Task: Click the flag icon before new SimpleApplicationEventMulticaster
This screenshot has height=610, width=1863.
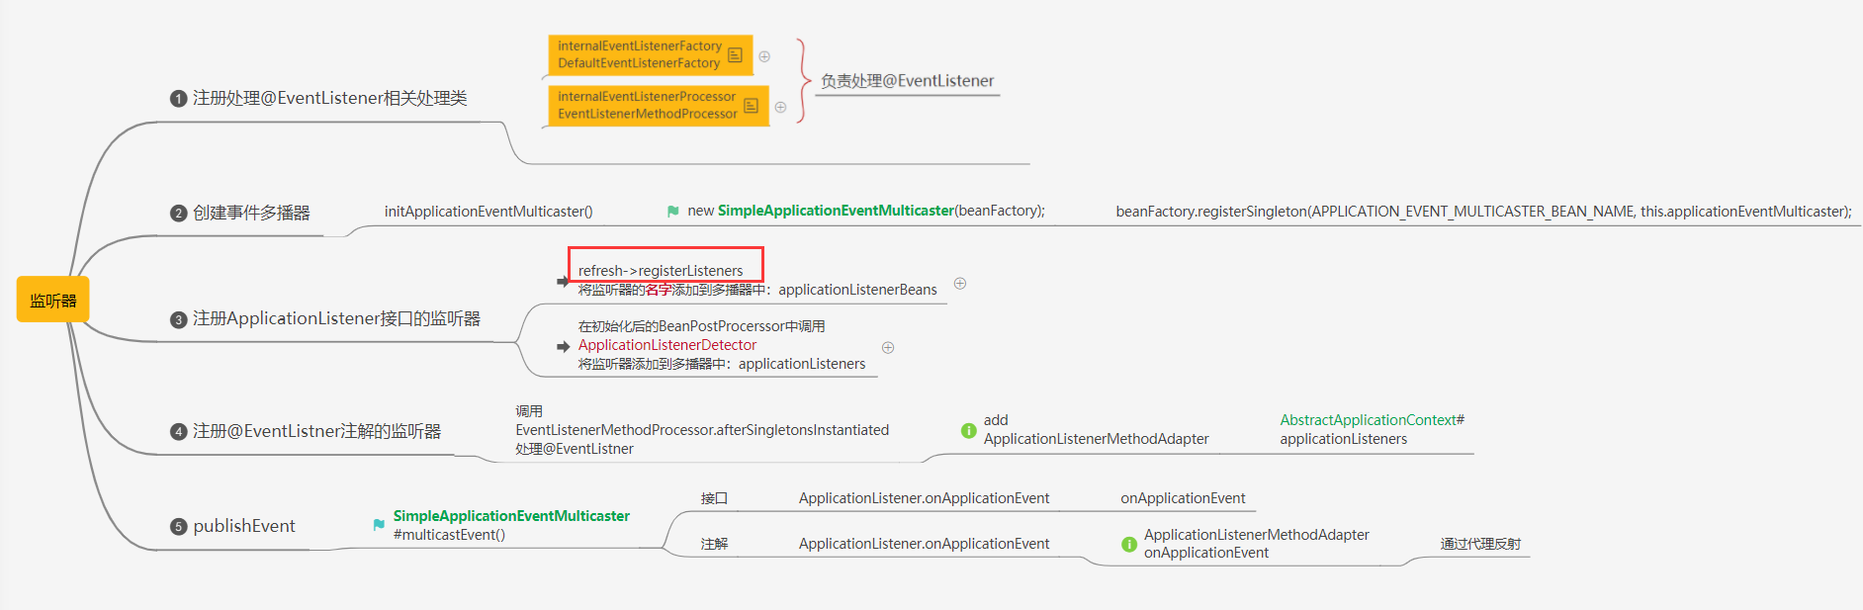Action: (x=673, y=211)
